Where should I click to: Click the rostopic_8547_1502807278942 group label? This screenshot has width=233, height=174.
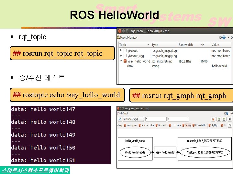click(205, 141)
